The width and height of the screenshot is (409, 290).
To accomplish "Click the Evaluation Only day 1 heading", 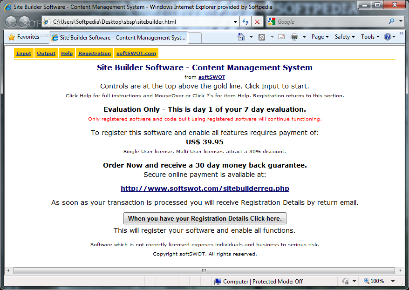I will click(x=205, y=109).
